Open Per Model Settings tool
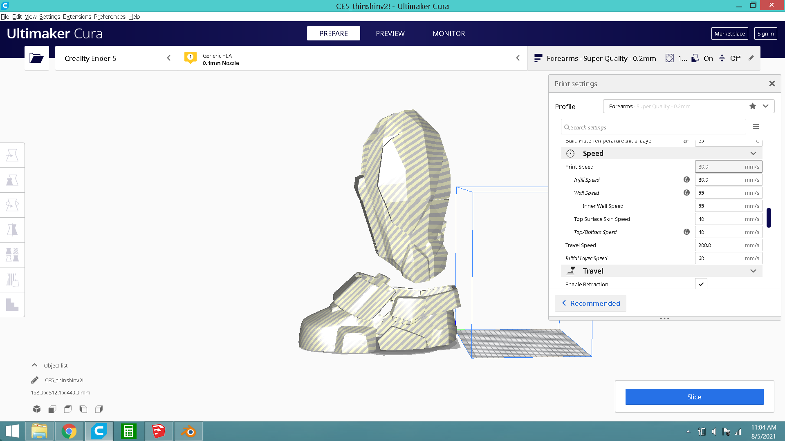The height and width of the screenshot is (441, 785). 12,255
